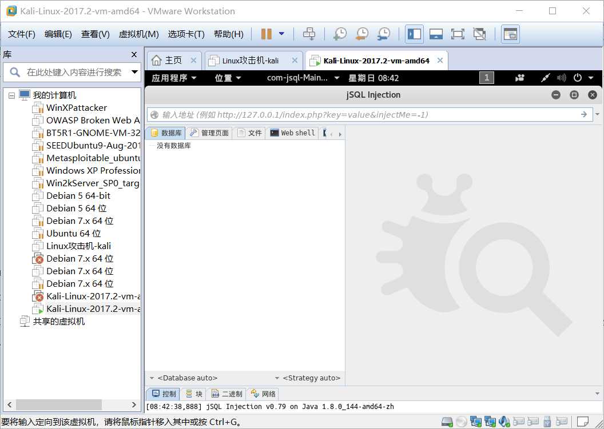The height and width of the screenshot is (429, 604).
Task: Click the message log status icon
Action: (x=583, y=422)
